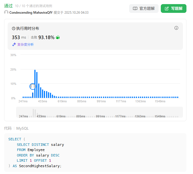Viewport: 193px width, 174px height.
Task: Click the mini range slider below the chart
Action: [99, 112]
